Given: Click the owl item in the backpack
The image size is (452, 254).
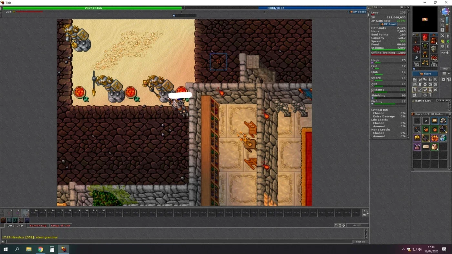Looking at the screenshot, I should (435, 147).
